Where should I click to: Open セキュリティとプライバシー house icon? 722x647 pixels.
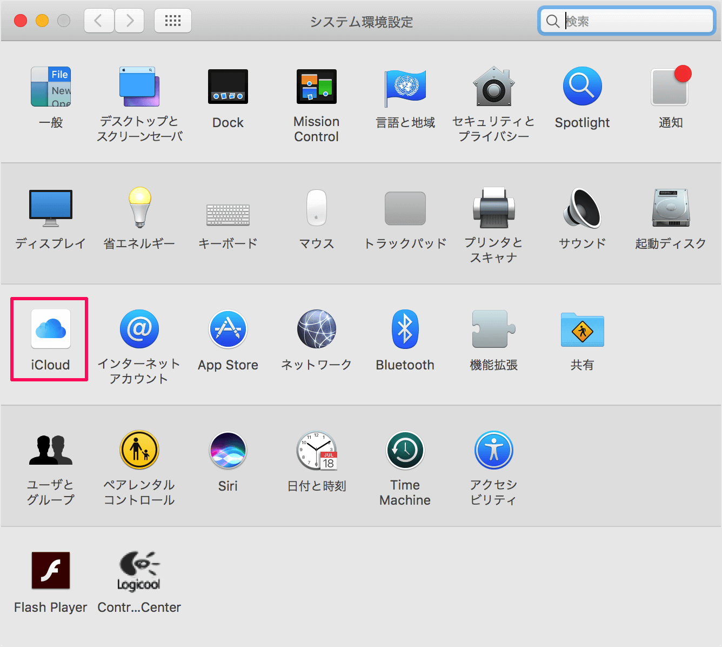coord(494,87)
